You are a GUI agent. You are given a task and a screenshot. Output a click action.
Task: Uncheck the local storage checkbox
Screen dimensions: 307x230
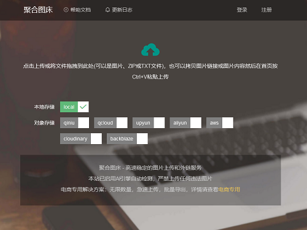pos(83,107)
